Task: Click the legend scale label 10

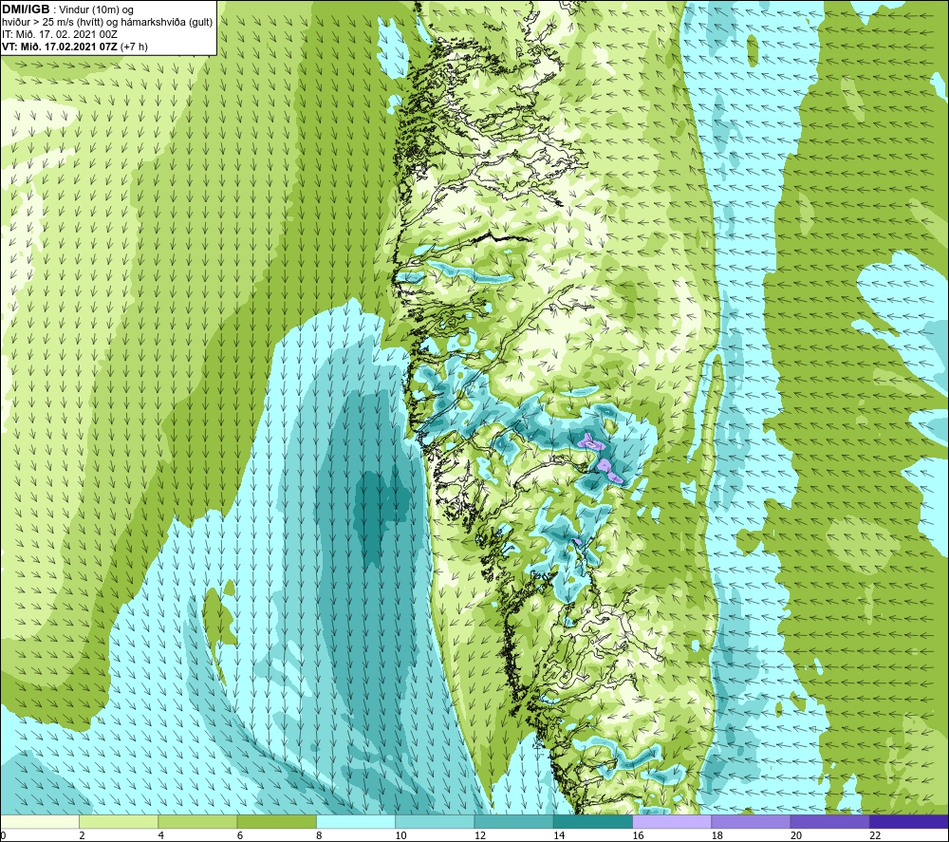Action: tap(401, 835)
